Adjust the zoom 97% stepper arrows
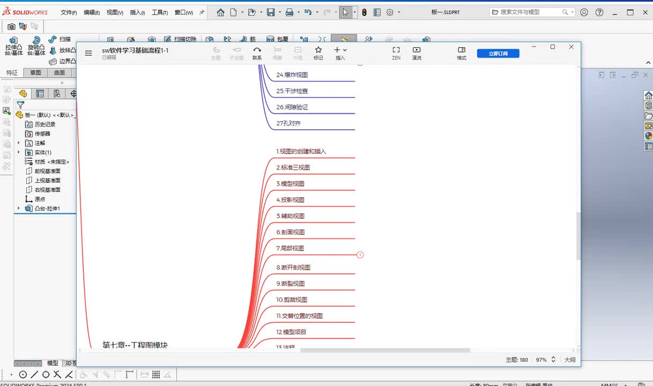The width and height of the screenshot is (653, 386). point(553,360)
